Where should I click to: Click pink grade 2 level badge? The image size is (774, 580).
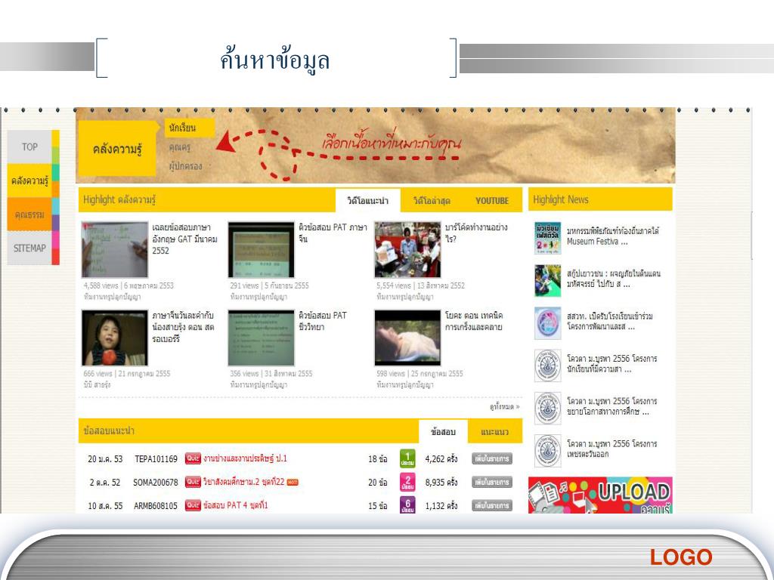[x=407, y=482]
